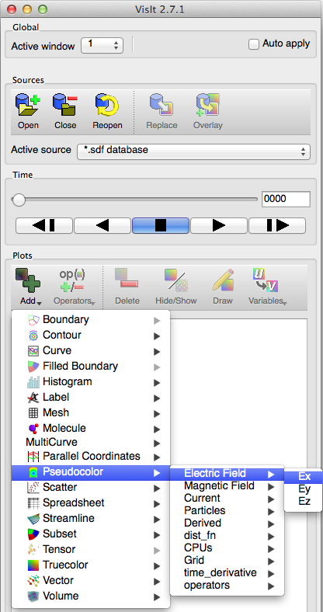Open the Operators menu
The height and width of the screenshot is (612, 323).
pos(74,287)
